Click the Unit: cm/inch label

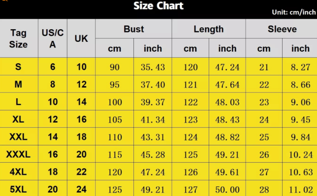293,12
